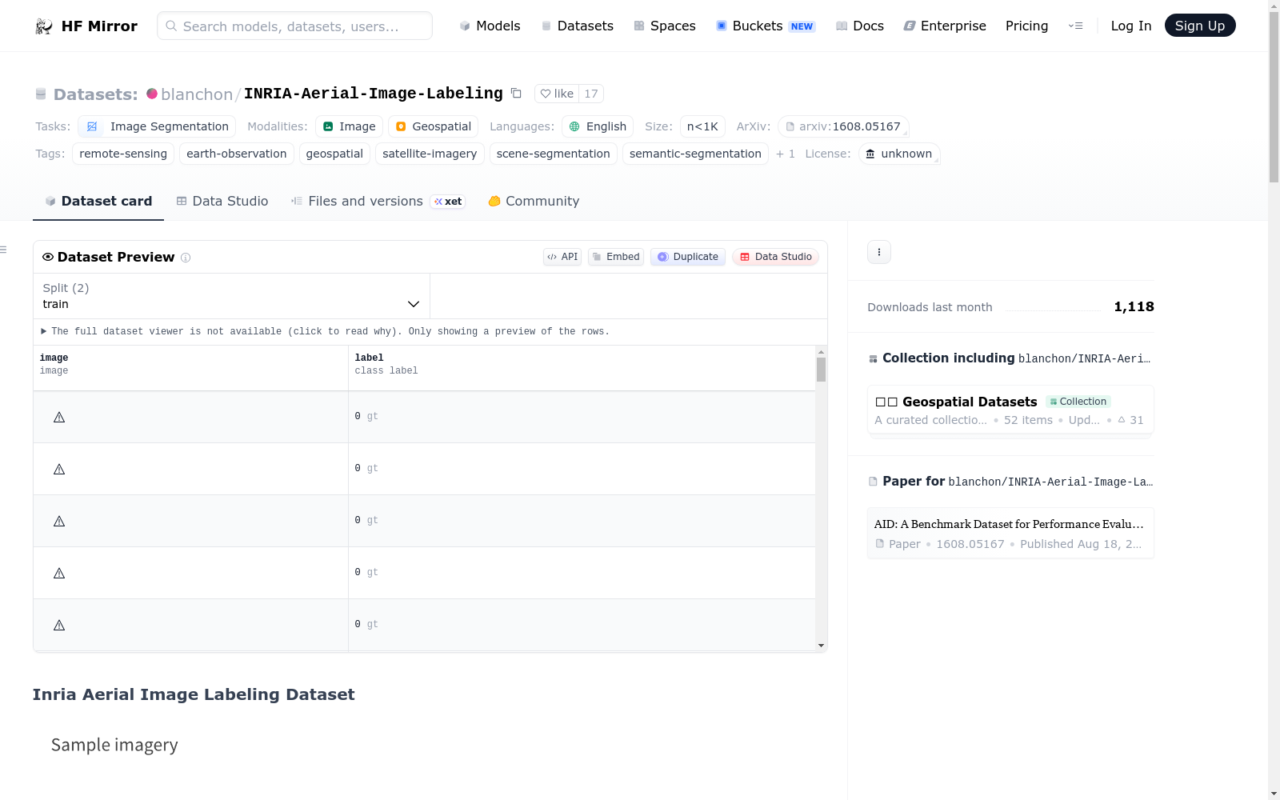Switch to the Dataset card tab
The height and width of the screenshot is (800, 1280).
click(98, 202)
